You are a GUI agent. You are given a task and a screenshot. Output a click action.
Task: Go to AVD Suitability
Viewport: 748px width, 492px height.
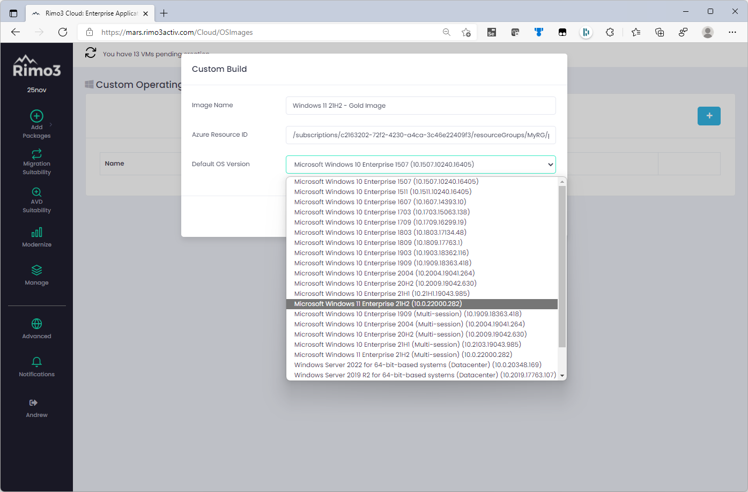[x=36, y=199]
